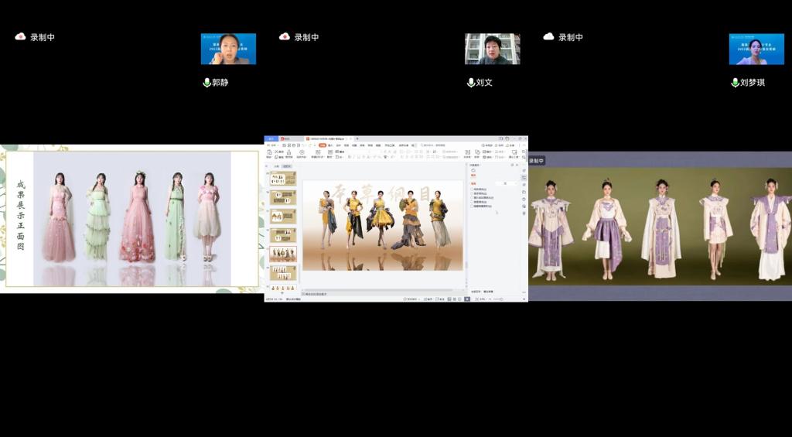Click the zoom-in plus icon in WPS

click(x=524, y=299)
